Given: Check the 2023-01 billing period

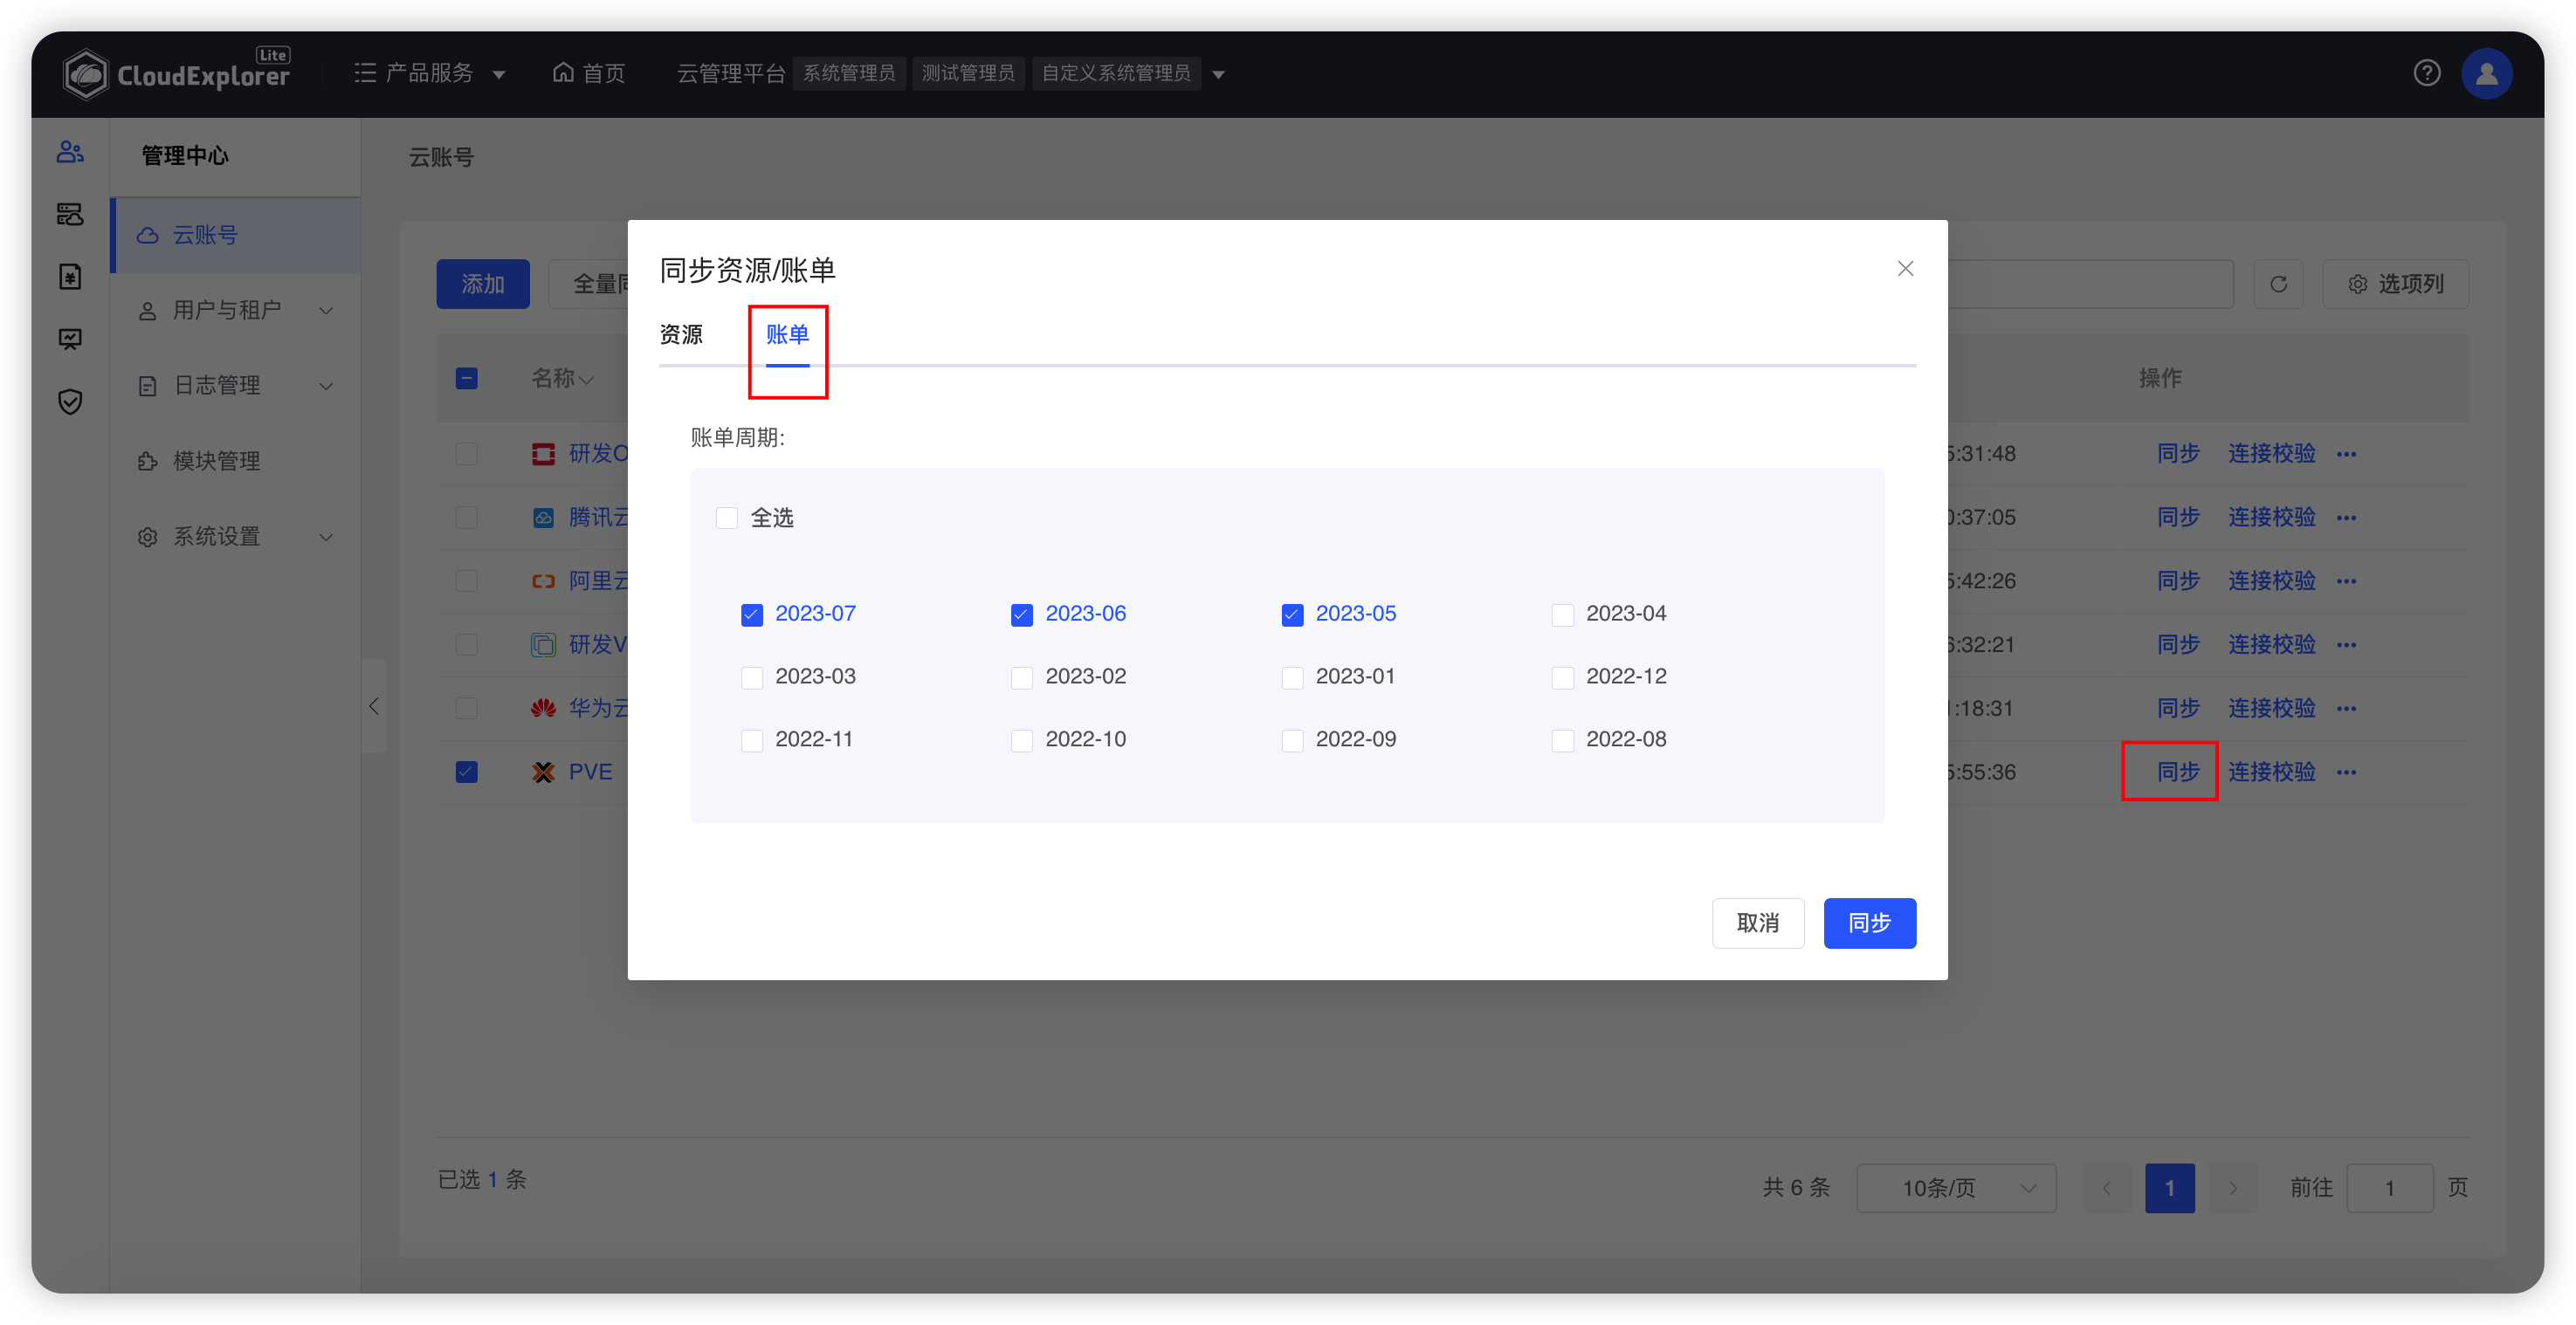Looking at the screenshot, I should click(x=1292, y=677).
